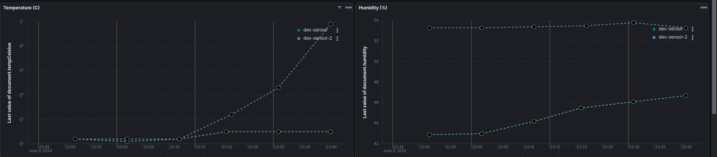Click the June 9, 2024 label in Humidity chart
Viewport: 717px width, 157px height.
tap(395, 151)
